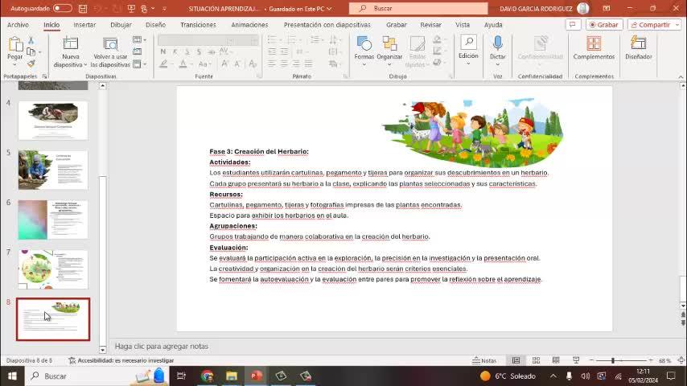
Task: Open Presentación con diapositivas tab
Action: [327, 25]
